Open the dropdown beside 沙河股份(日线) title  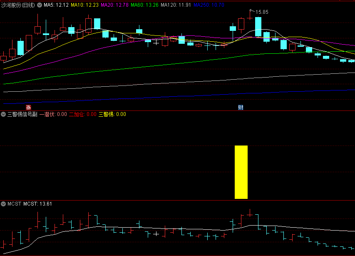(x=40, y=5)
